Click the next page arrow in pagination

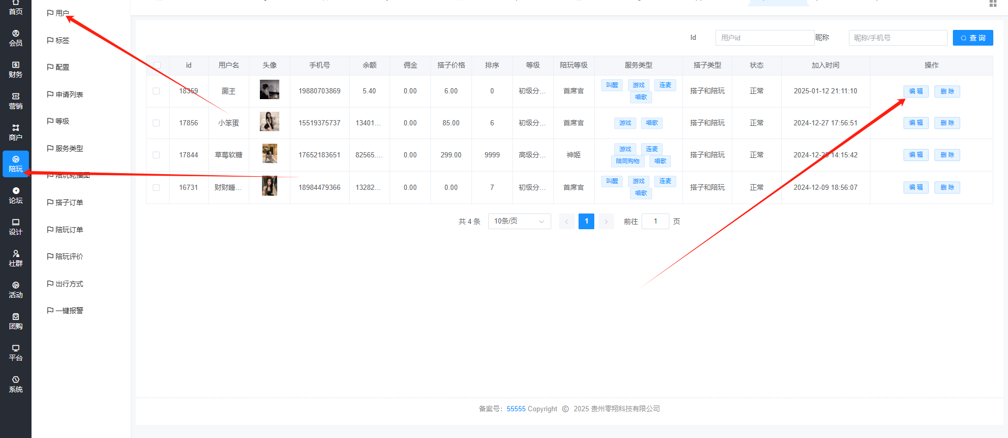click(606, 221)
